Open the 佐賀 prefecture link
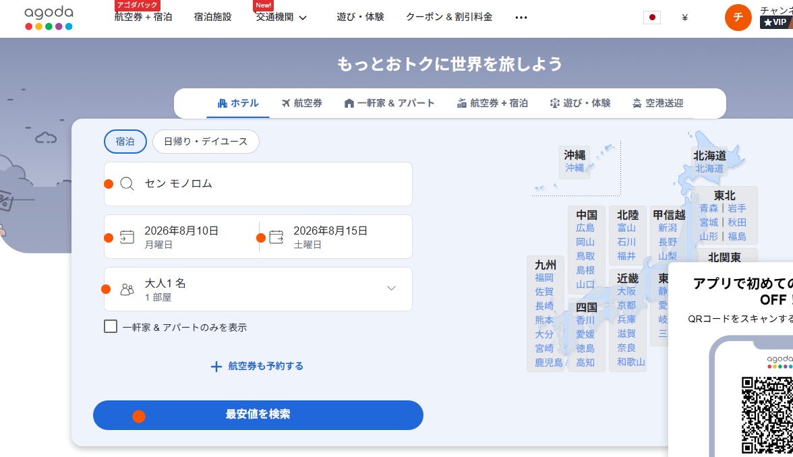The height and width of the screenshot is (457, 793). (x=544, y=293)
